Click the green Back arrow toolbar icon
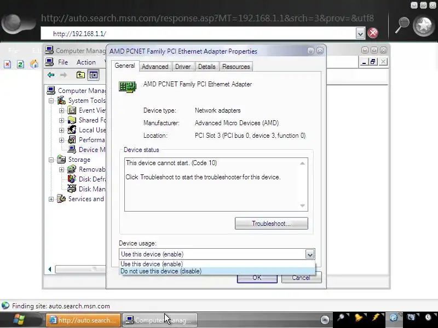Viewport: 438px width, 328px height. click(51, 75)
